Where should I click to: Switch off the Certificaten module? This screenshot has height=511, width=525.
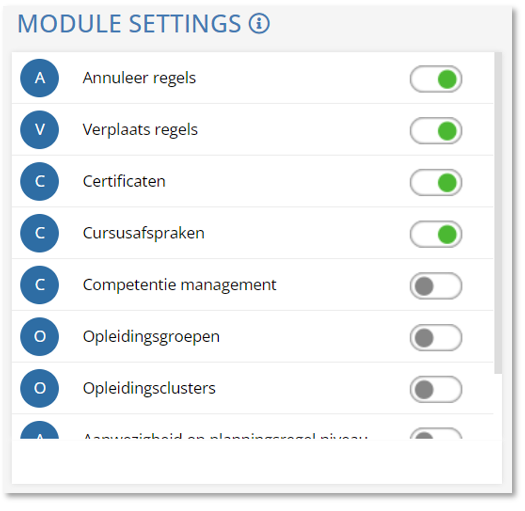tap(436, 183)
